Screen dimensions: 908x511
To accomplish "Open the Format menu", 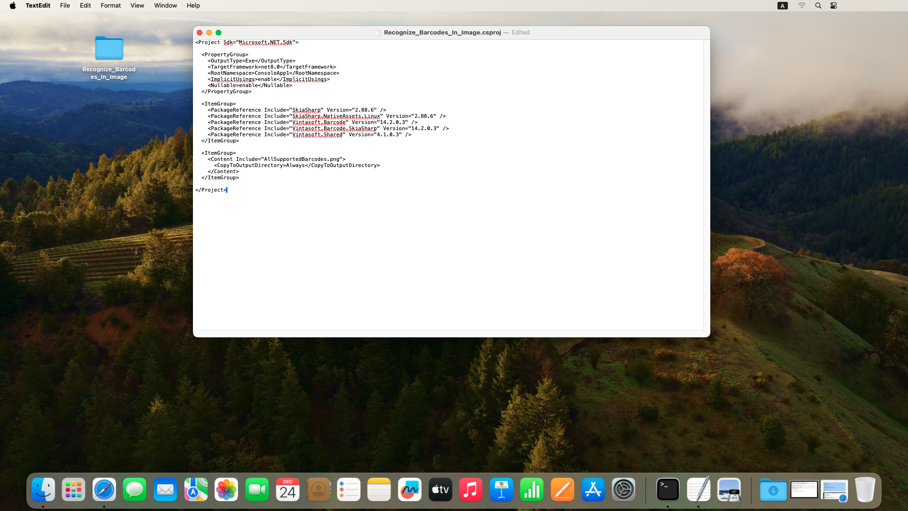I will tap(111, 6).
